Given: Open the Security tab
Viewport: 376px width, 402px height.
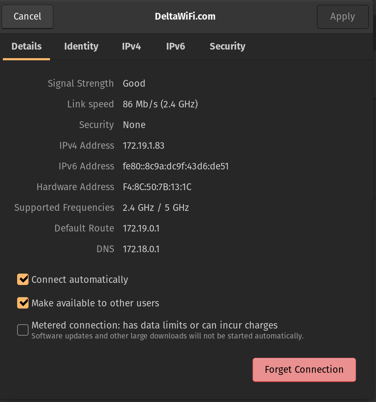Looking at the screenshot, I should (x=227, y=46).
